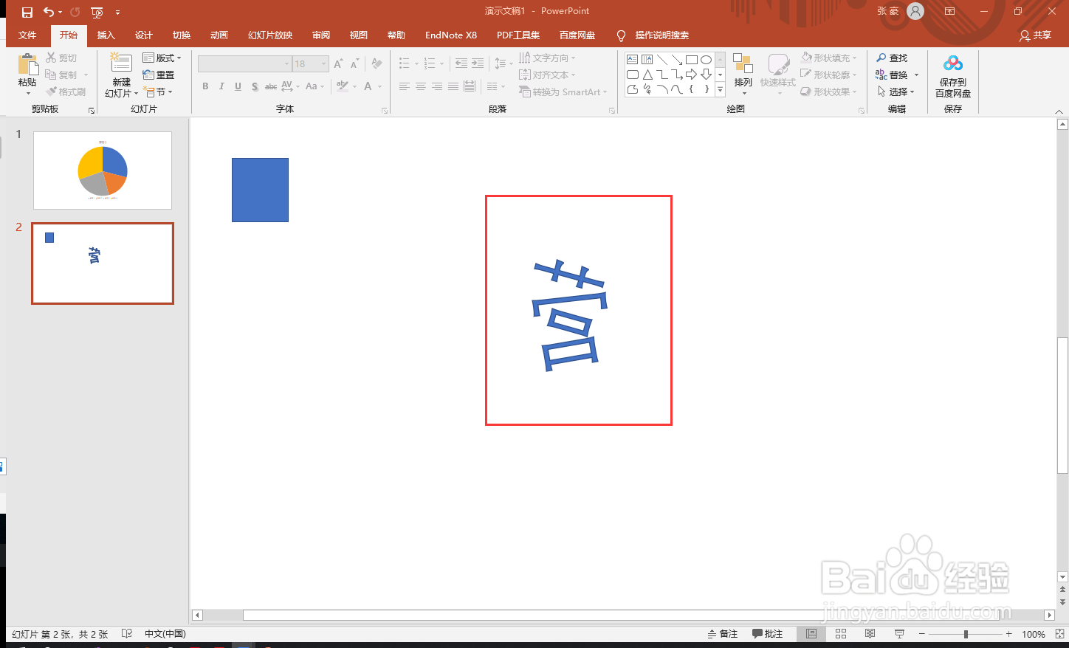
Task: Switch to slide sorter view
Action: pos(841,634)
